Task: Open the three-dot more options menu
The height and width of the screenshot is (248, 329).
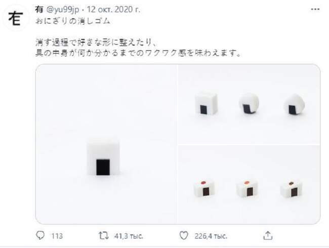Action: (315, 9)
